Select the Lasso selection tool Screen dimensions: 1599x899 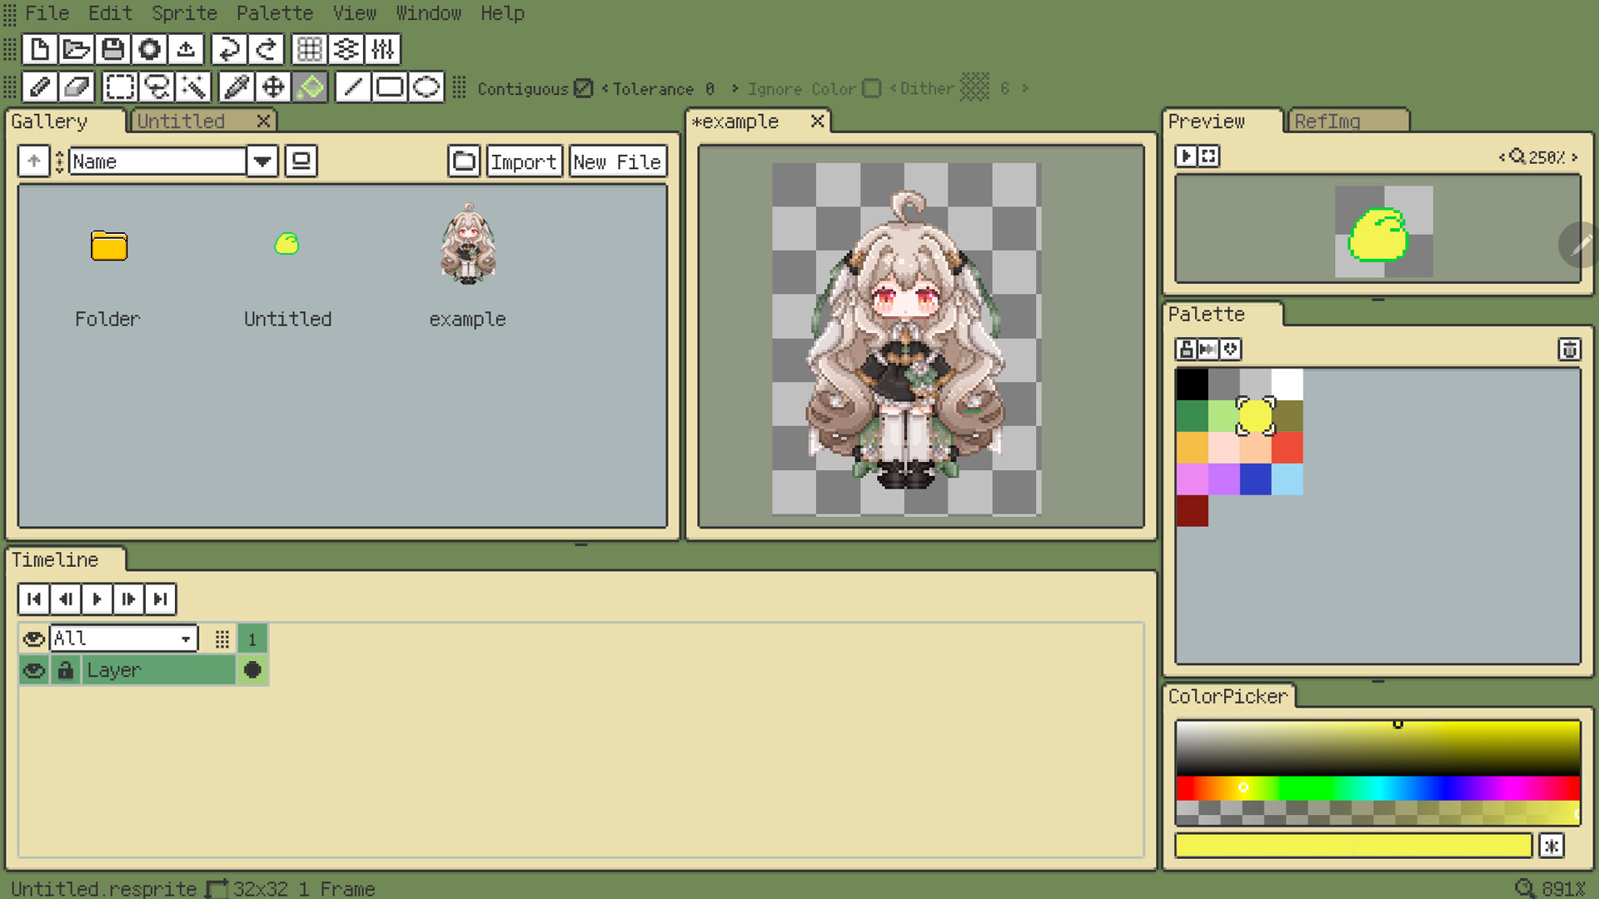click(157, 87)
